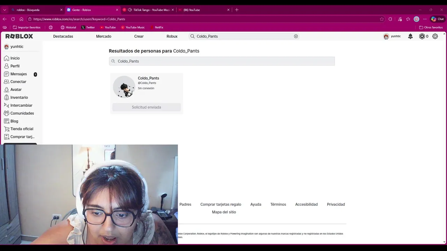Screen dimensions: 447x251
Task: Open Crear in Roblox top menu
Action: coord(139,36)
